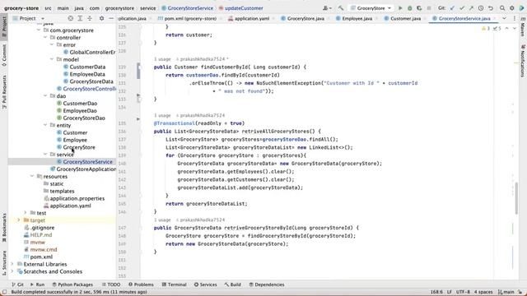Collapse the dao folder
The width and height of the screenshot is (527, 296).
(x=45, y=96)
